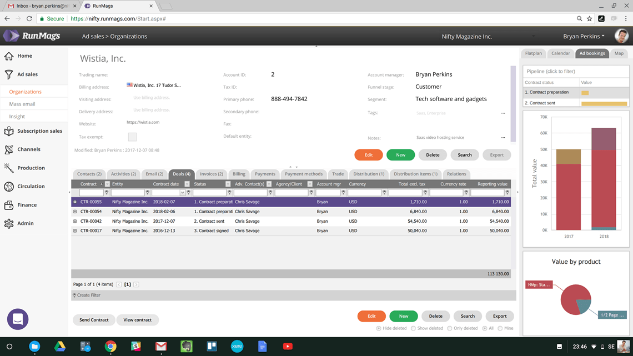Expand the CTR-00017 row
Screen dimensions: 633x356
coord(75,231)
